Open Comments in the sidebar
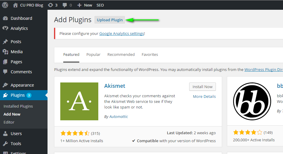283x154 pixels. pos(21,72)
